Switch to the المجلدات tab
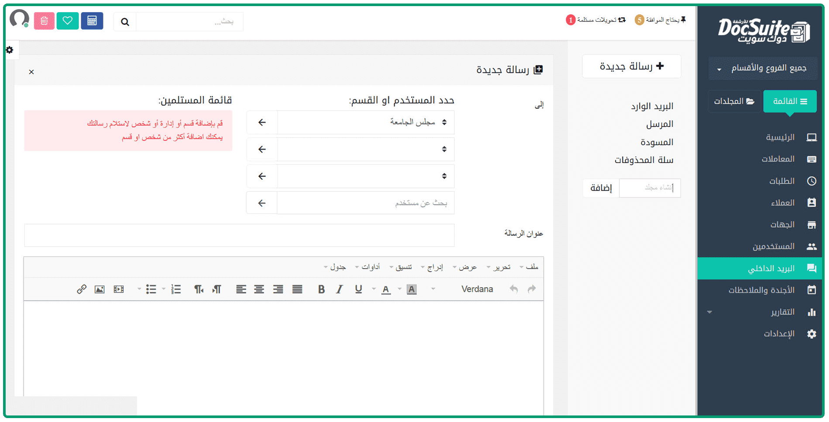The height and width of the screenshot is (422, 829). coord(734,102)
